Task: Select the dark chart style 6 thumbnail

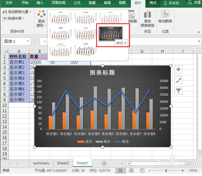Action: pyautogui.click(x=111, y=34)
